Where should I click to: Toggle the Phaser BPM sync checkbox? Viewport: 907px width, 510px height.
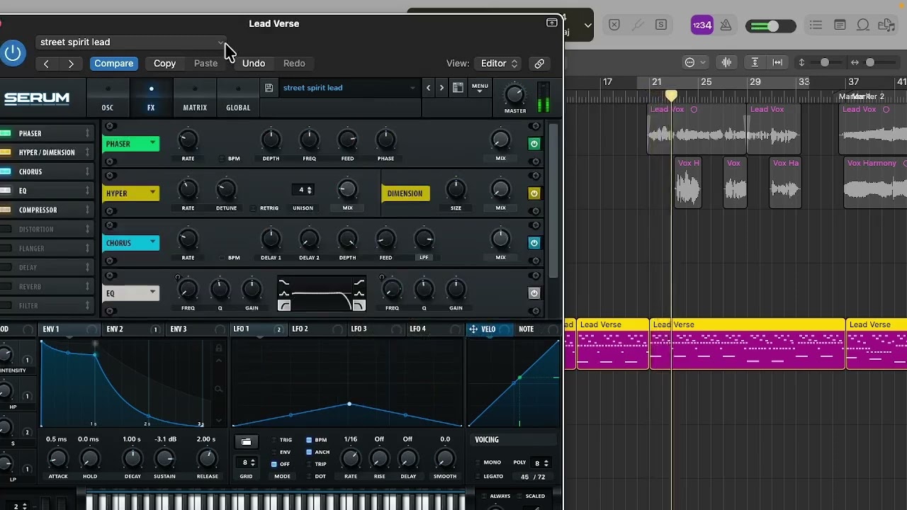pos(222,159)
